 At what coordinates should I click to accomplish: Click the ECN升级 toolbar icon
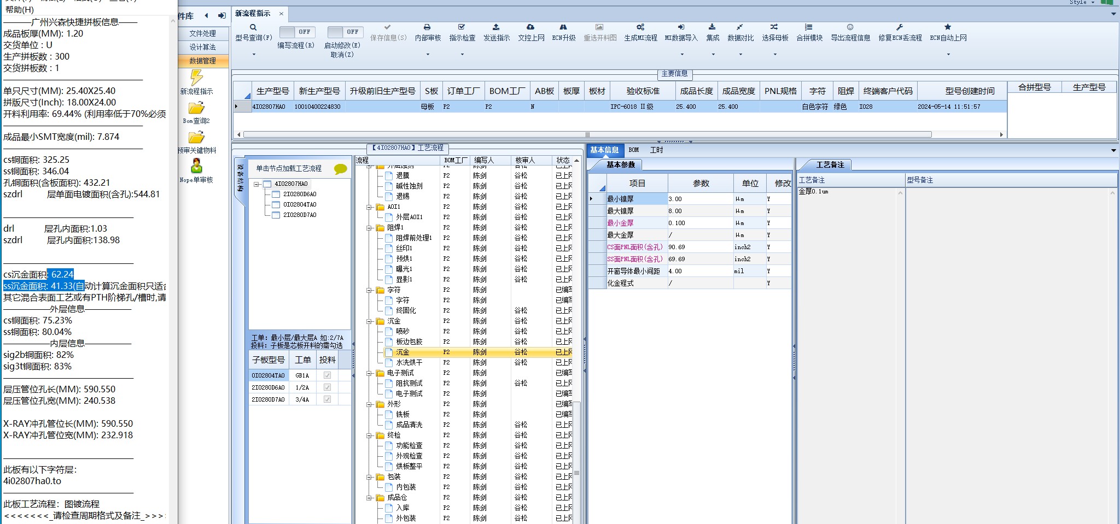click(x=563, y=27)
